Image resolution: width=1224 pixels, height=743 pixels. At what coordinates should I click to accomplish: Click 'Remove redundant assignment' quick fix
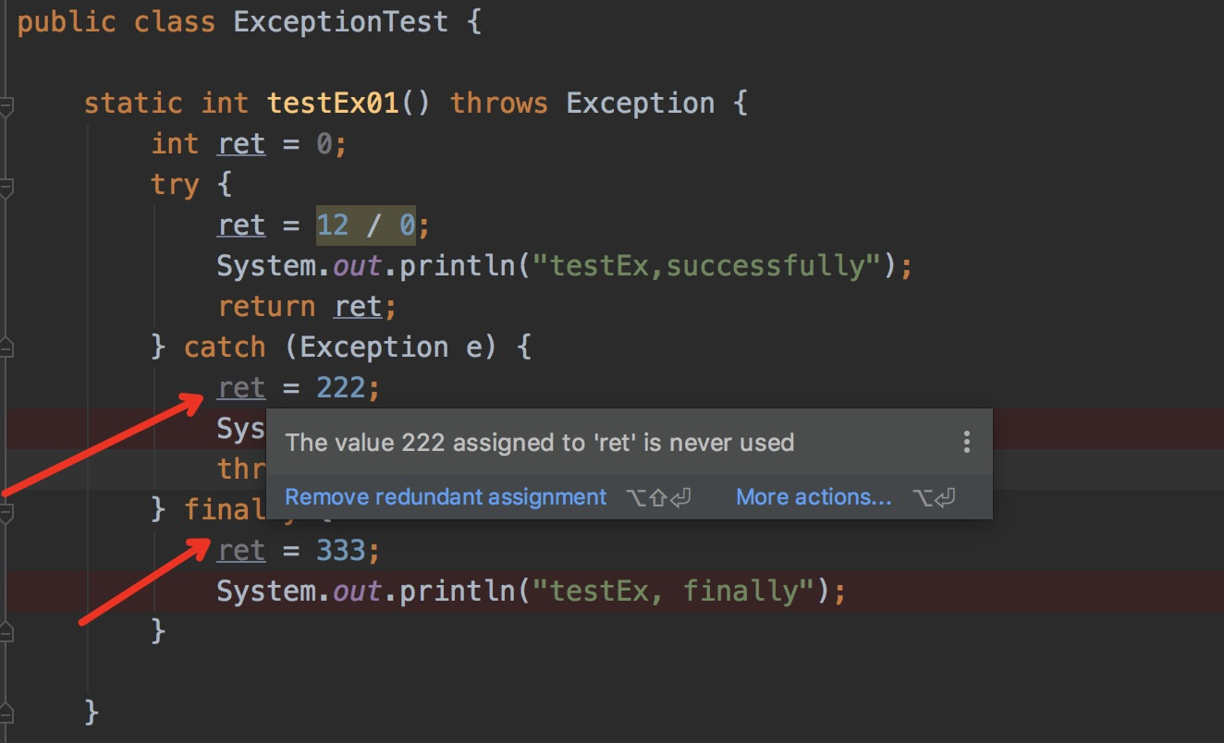(x=446, y=497)
